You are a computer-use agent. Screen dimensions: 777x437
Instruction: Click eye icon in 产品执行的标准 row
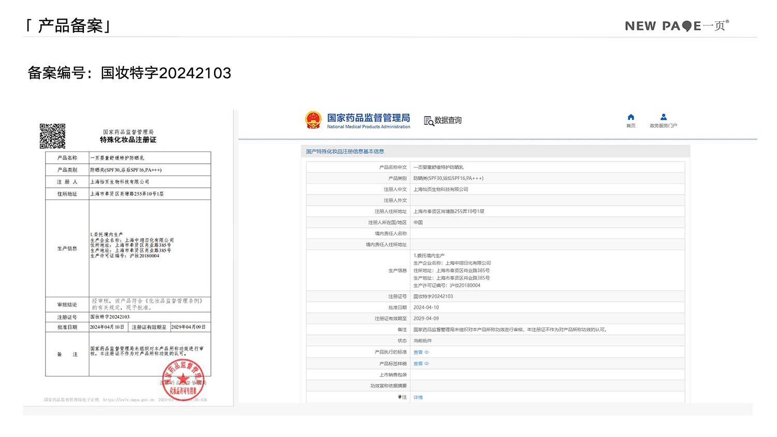click(427, 353)
